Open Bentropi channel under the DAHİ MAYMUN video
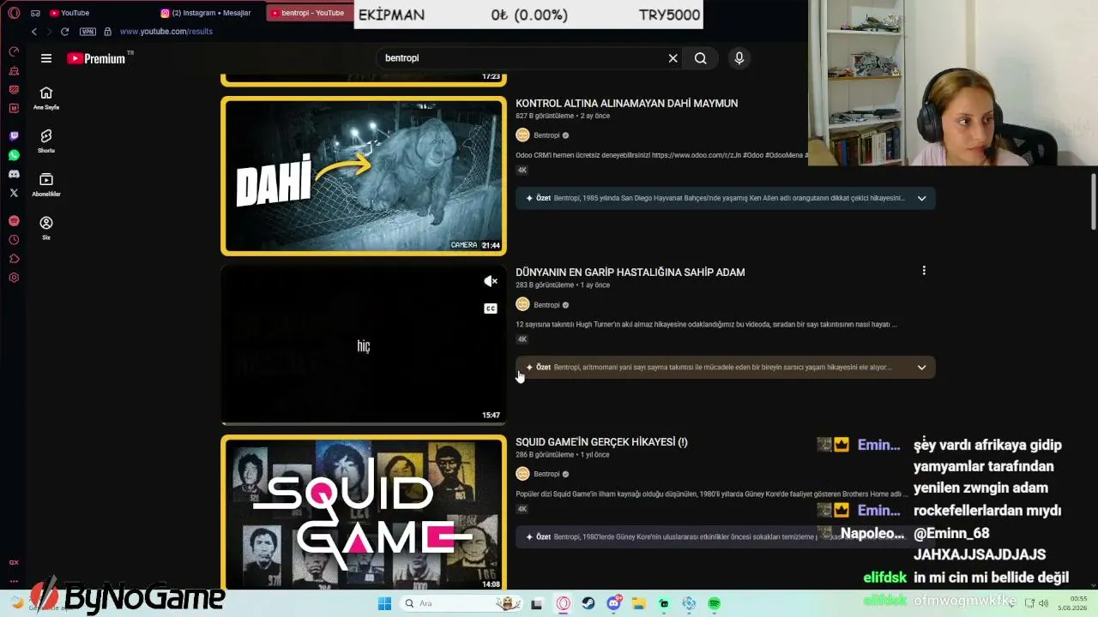This screenshot has height=617, width=1098. [x=546, y=135]
